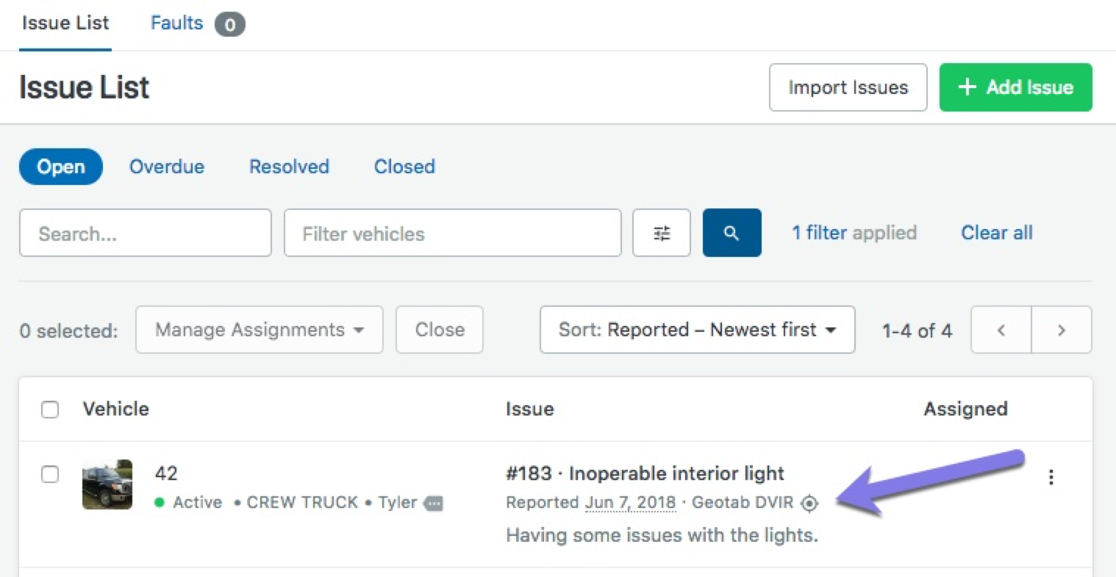Go to the next page of issues

point(1061,330)
